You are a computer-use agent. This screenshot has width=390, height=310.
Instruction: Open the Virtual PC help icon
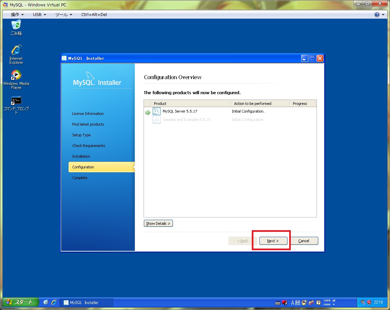coord(377,15)
